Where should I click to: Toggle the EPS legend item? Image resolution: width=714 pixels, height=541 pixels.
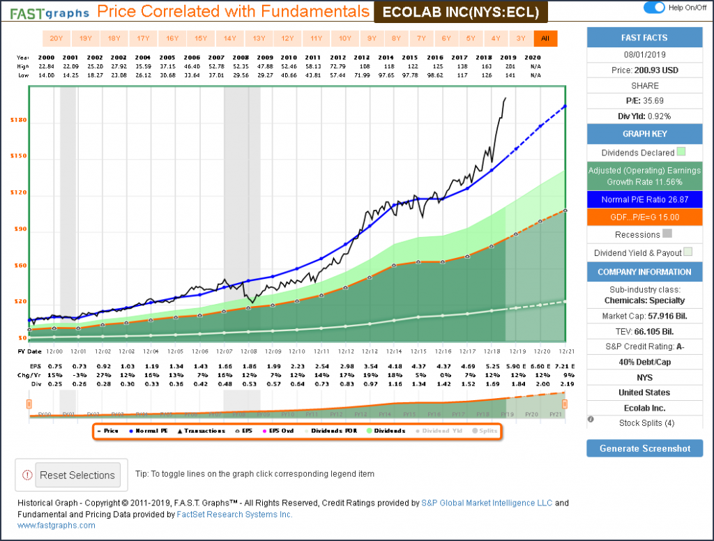pos(241,431)
